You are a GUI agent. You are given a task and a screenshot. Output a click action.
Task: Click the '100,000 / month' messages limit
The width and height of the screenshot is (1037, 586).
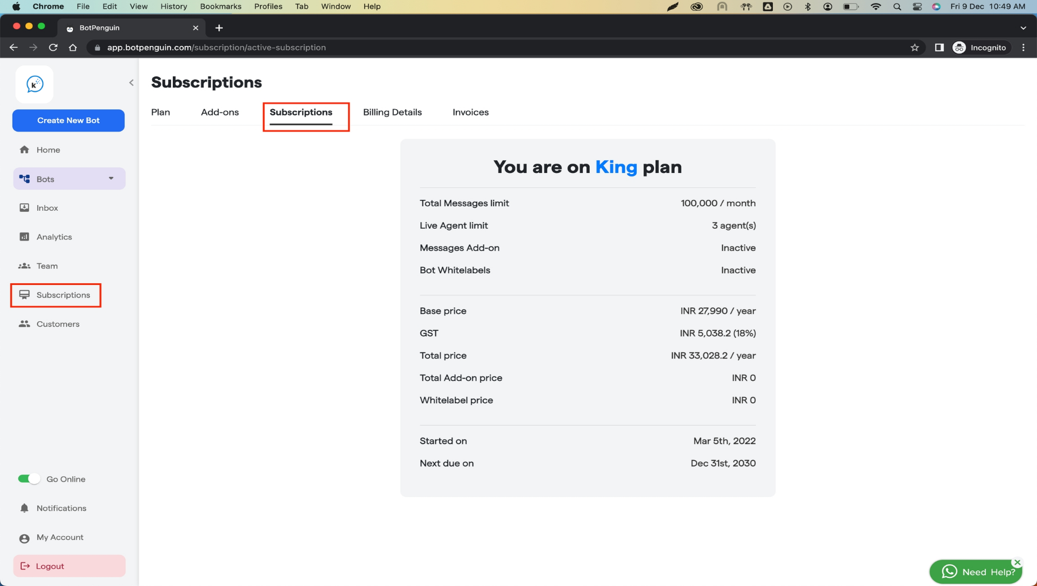(x=718, y=203)
